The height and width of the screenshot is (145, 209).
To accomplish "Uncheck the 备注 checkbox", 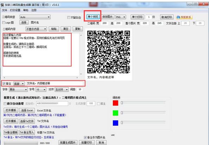I will (x=4, y=84).
